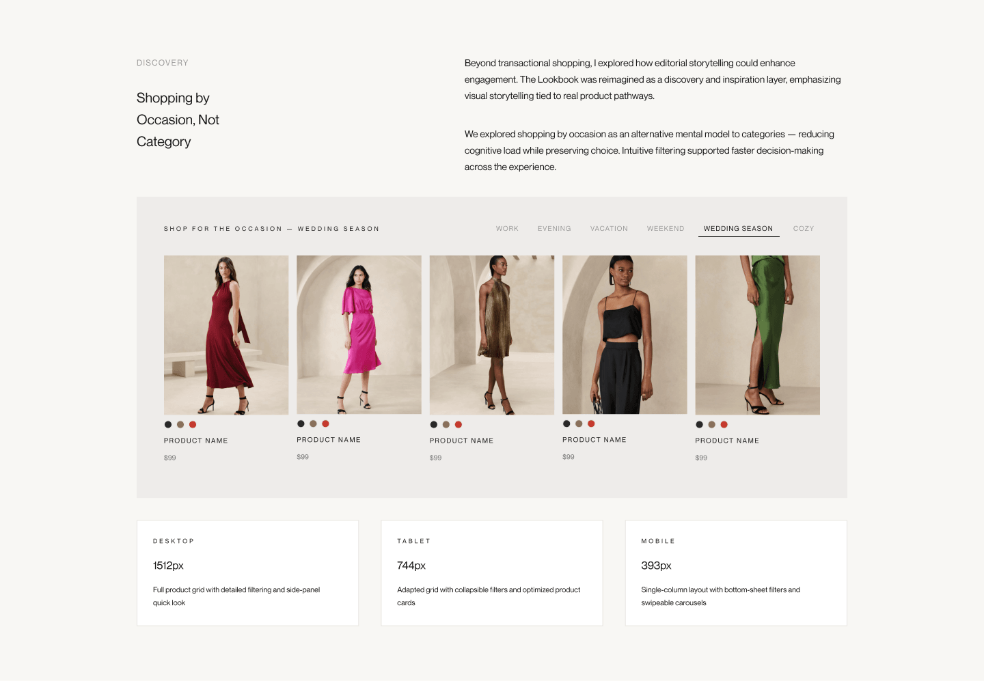
Task: Open the gold halter dress photo
Action: 492,335
